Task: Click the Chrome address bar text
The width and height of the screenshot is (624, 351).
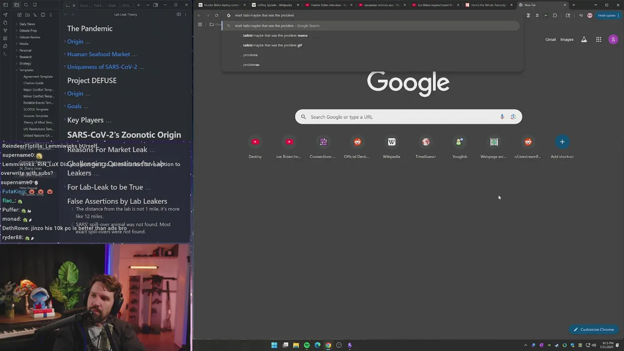Action: [x=264, y=15]
